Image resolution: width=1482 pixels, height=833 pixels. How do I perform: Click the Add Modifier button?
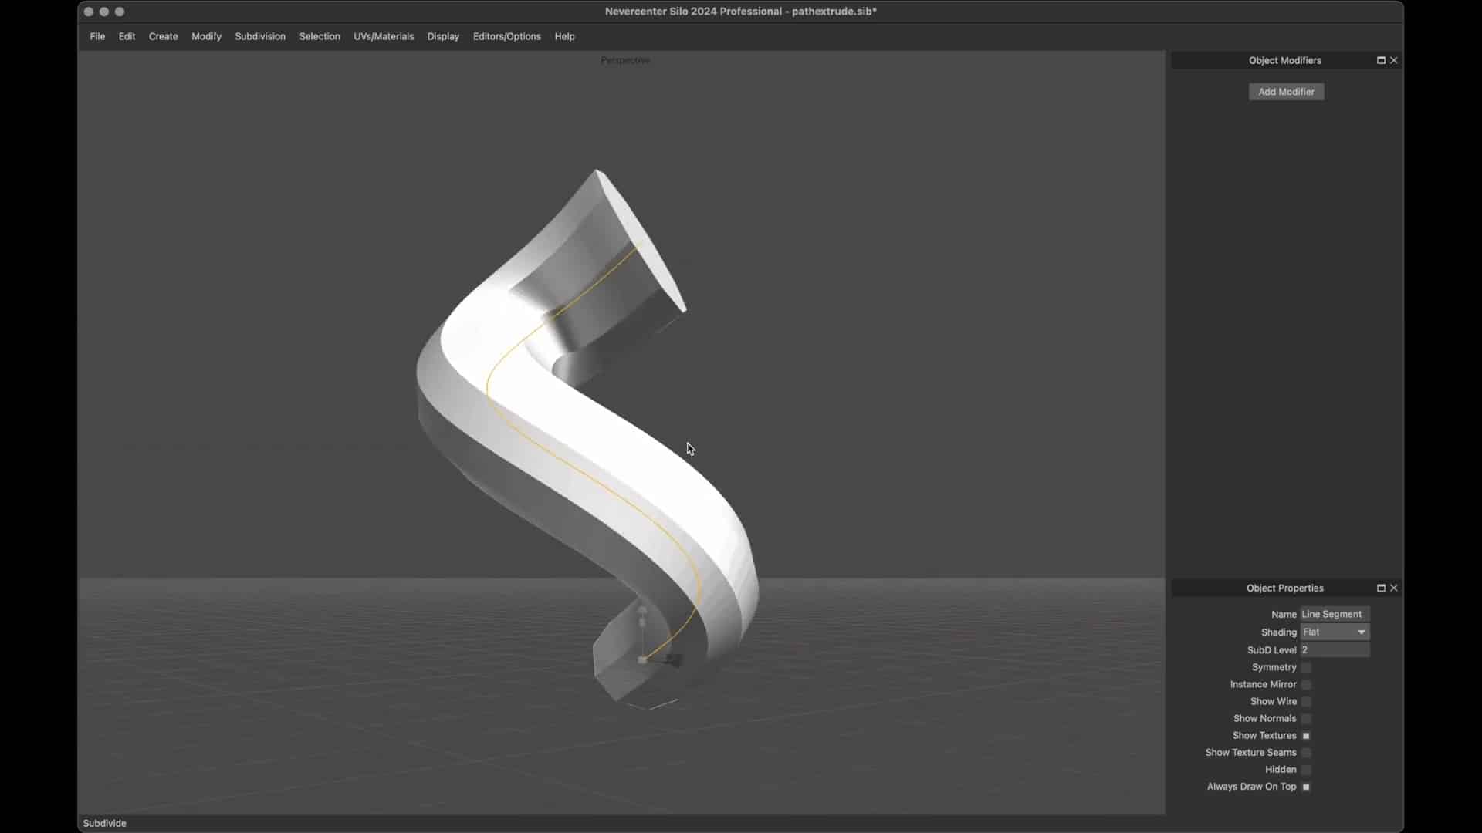(x=1286, y=91)
